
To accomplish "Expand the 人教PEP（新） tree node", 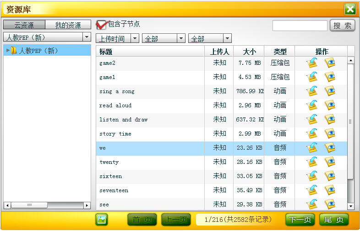I will 8,51.
